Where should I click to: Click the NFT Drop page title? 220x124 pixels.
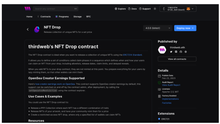pyautogui.click(x=52, y=27)
